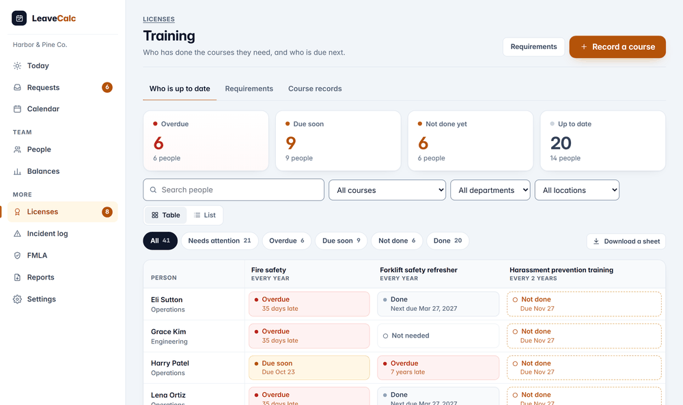Filter by Due soon 9 chip
Screen dimensions: 683x405
coord(341,241)
